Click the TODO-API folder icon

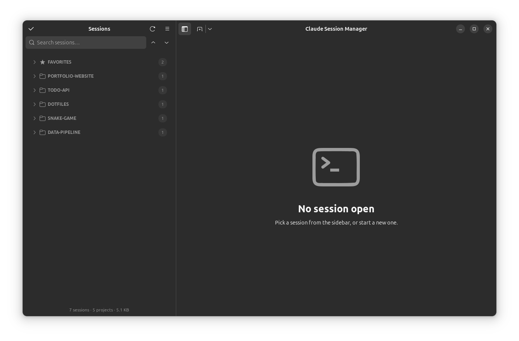coord(43,90)
